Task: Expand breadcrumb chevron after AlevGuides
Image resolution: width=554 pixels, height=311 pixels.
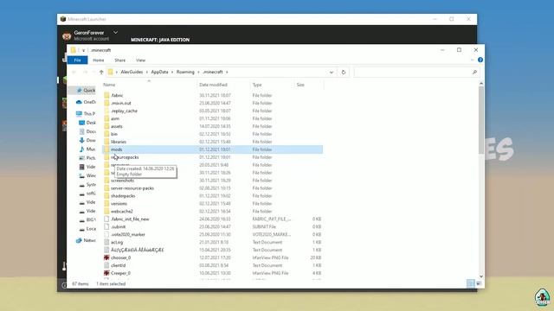Action: tap(147, 72)
